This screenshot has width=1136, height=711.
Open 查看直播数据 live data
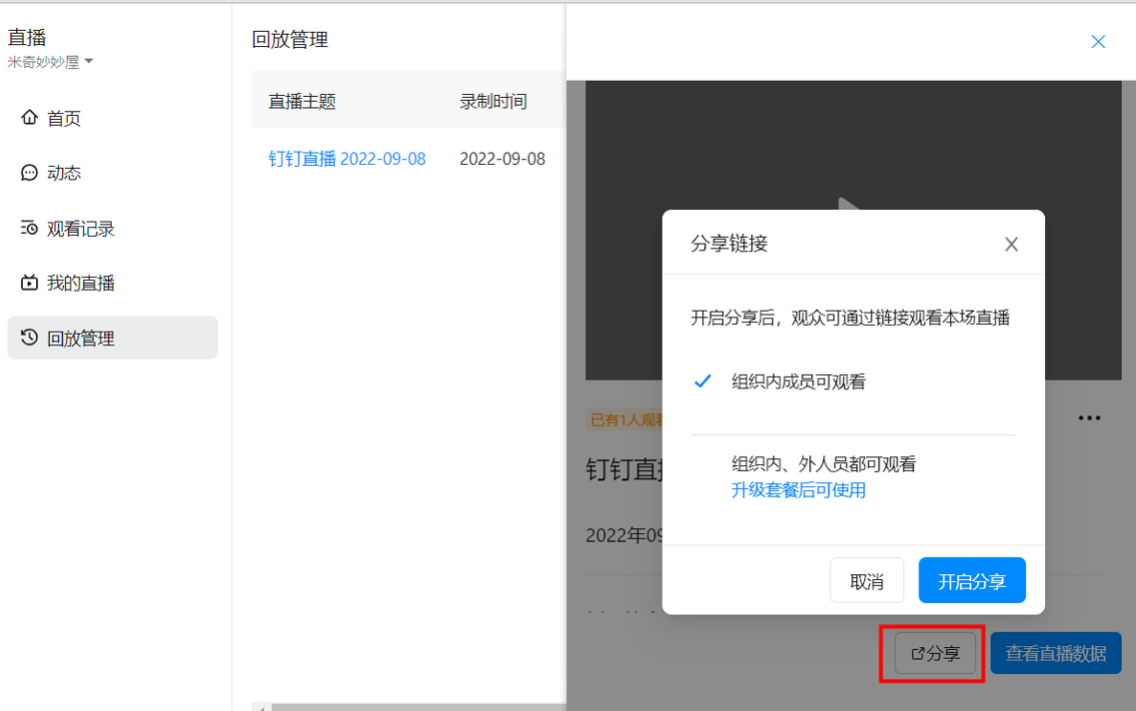1056,653
